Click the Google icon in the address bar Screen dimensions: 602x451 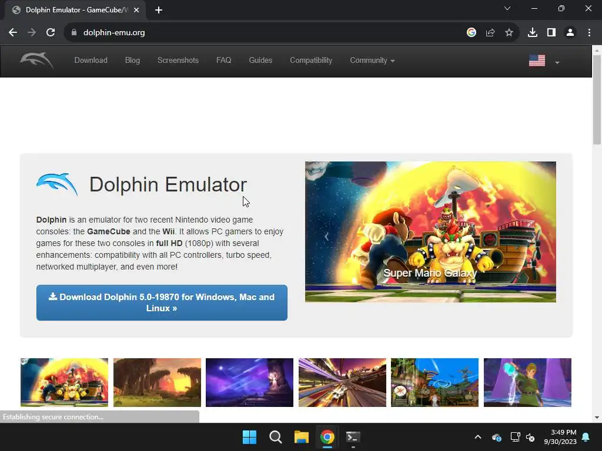point(471,33)
